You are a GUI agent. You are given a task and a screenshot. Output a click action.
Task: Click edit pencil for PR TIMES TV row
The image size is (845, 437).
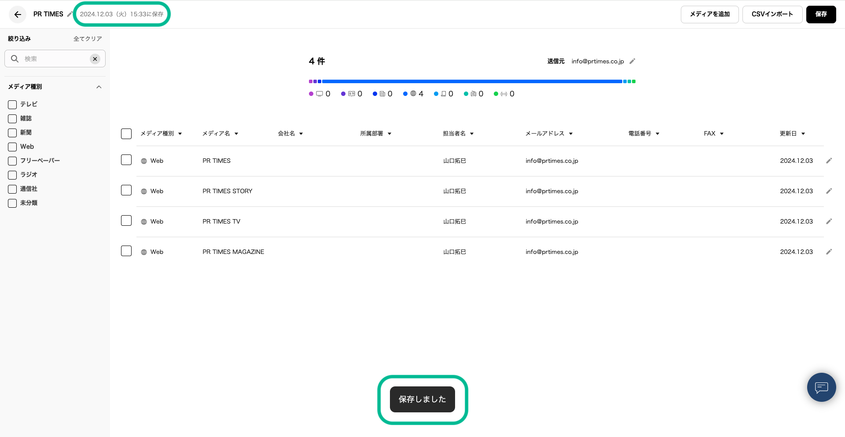[829, 221]
